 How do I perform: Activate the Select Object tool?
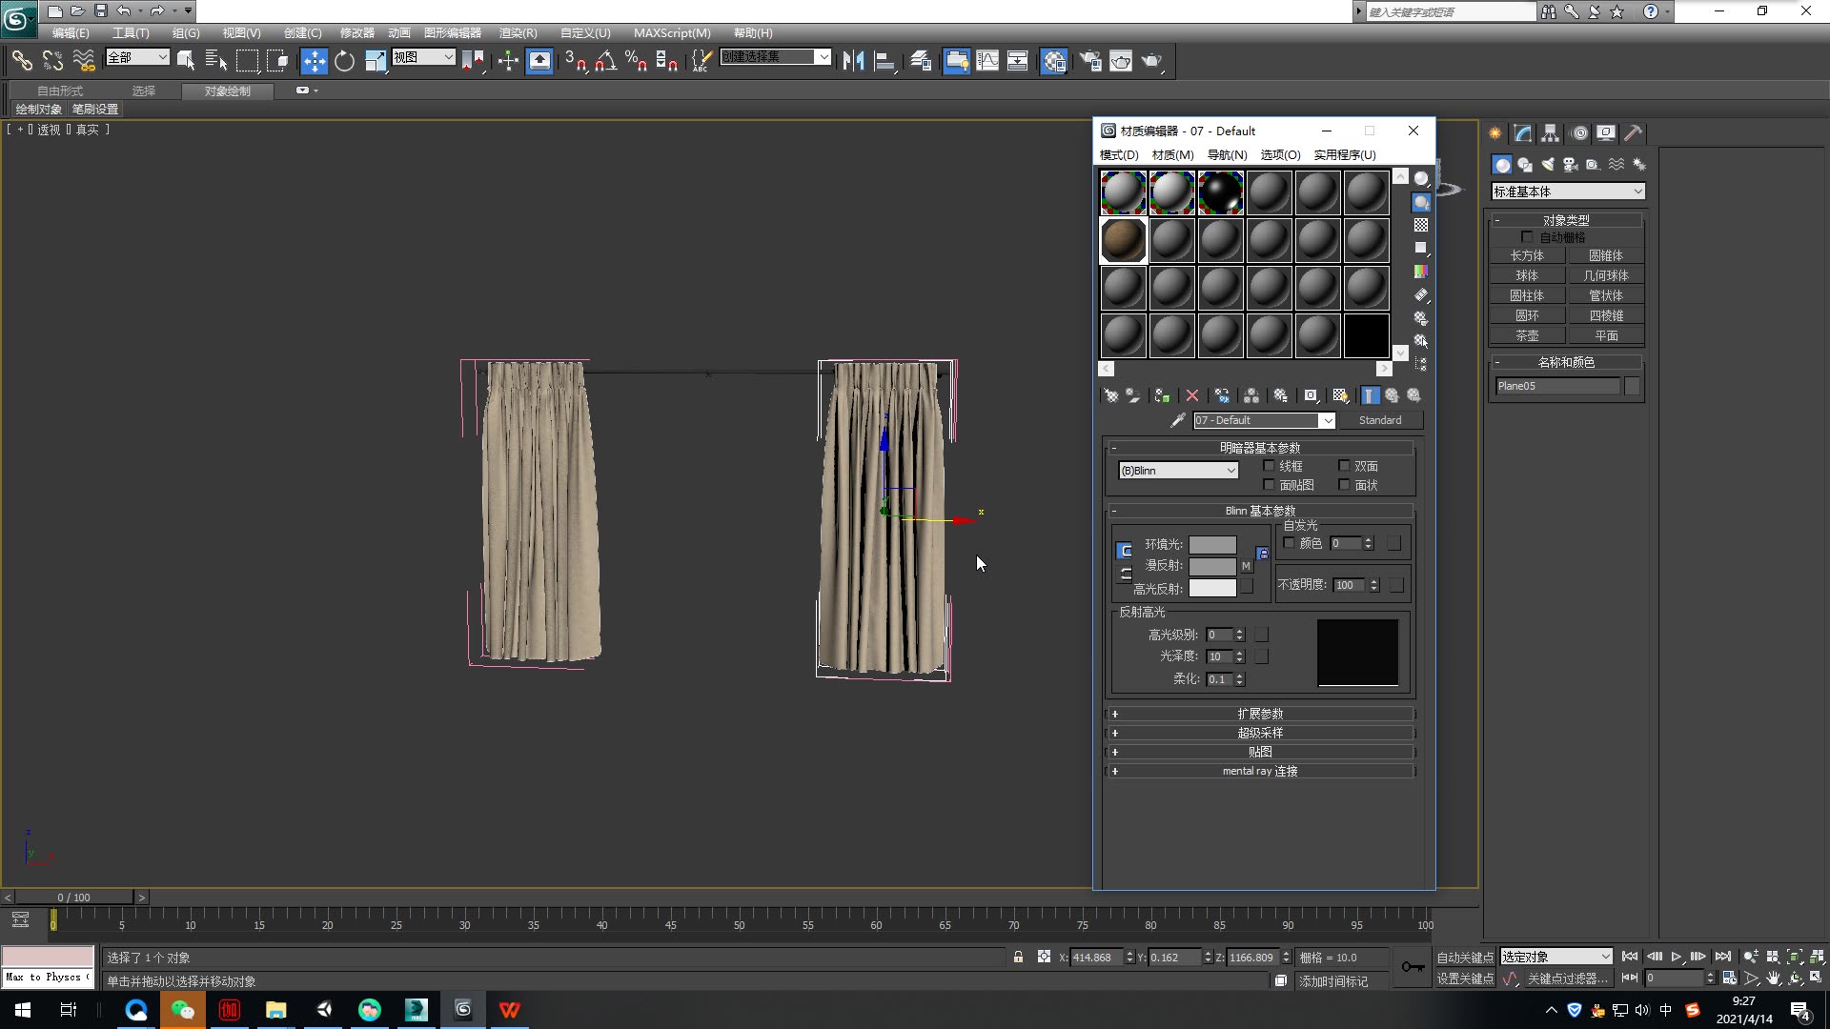(186, 61)
